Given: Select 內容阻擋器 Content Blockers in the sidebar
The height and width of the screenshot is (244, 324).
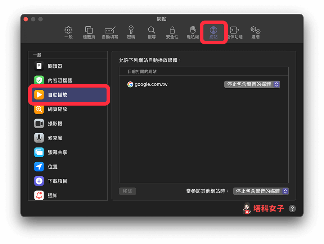Looking at the screenshot, I should [68, 80].
